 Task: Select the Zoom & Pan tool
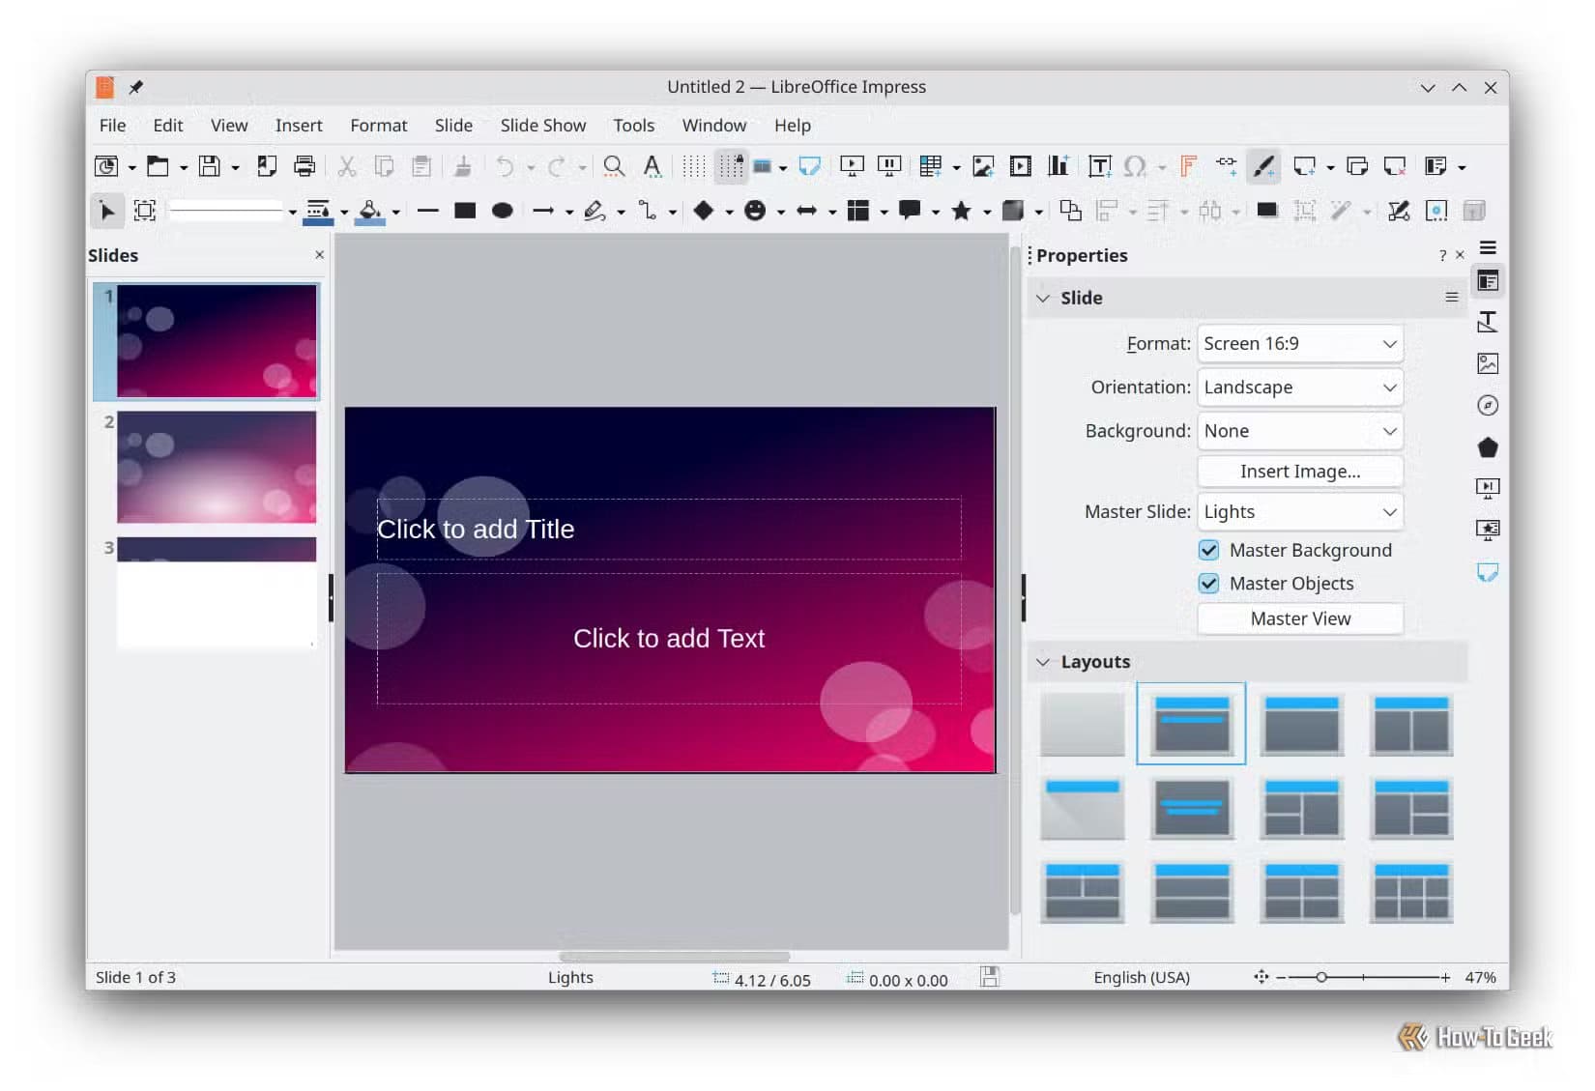(x=145, y=211)
